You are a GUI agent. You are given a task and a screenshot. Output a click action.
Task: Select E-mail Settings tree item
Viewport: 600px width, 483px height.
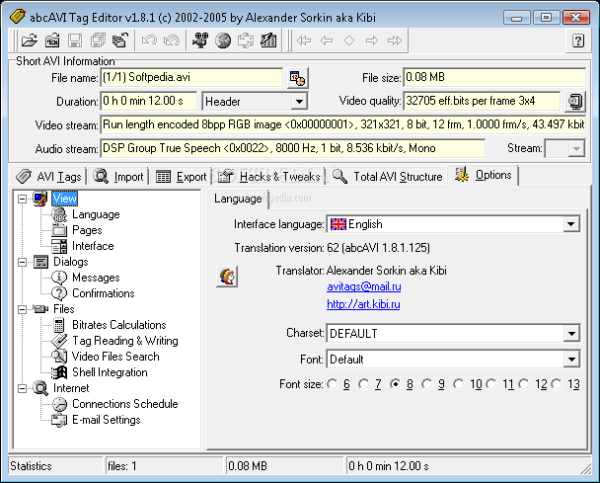pyautogui.click(x=107, y=420)
